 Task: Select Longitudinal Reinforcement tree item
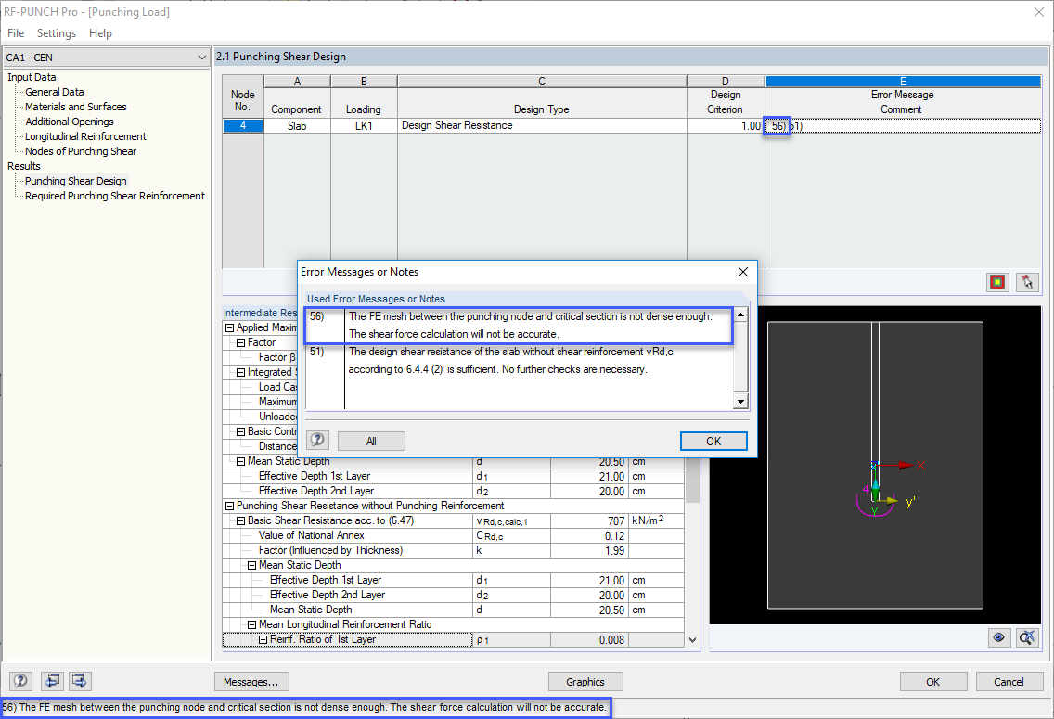[x=85, y=136]
